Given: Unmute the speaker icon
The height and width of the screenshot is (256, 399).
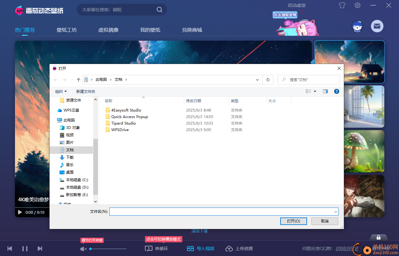Looking at the screenshot, I should (83, 249).
